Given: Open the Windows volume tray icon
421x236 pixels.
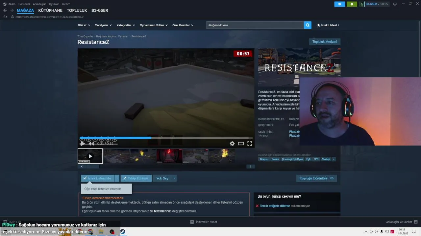Looking at the screenshot, I should click(377, 232).
